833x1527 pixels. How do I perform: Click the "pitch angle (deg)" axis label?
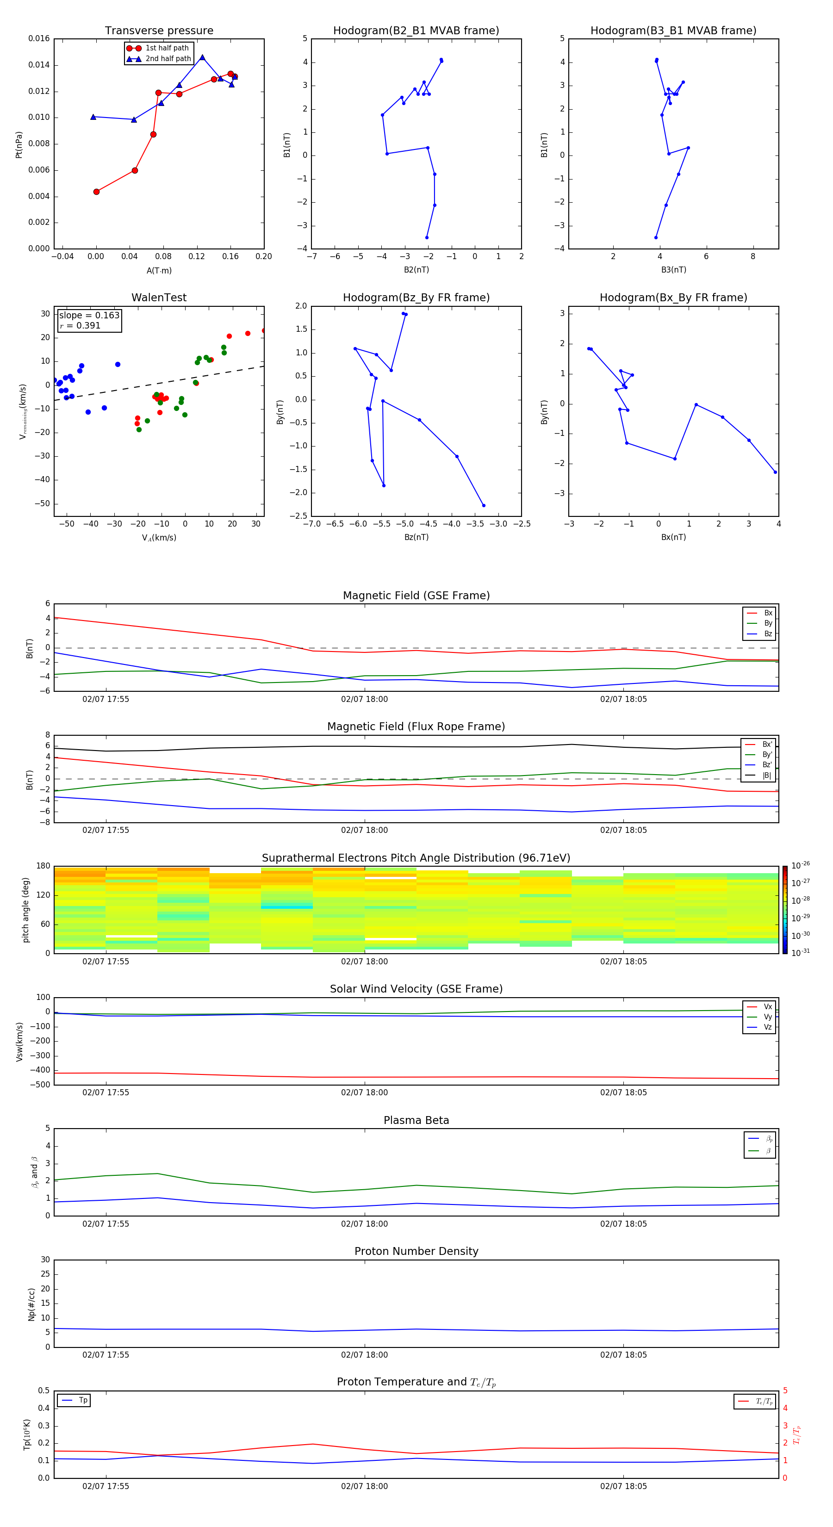(x=25, y=910)
